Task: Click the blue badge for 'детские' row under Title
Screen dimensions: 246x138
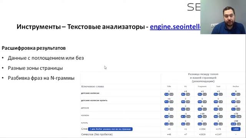Action: (x=166, y=109)
